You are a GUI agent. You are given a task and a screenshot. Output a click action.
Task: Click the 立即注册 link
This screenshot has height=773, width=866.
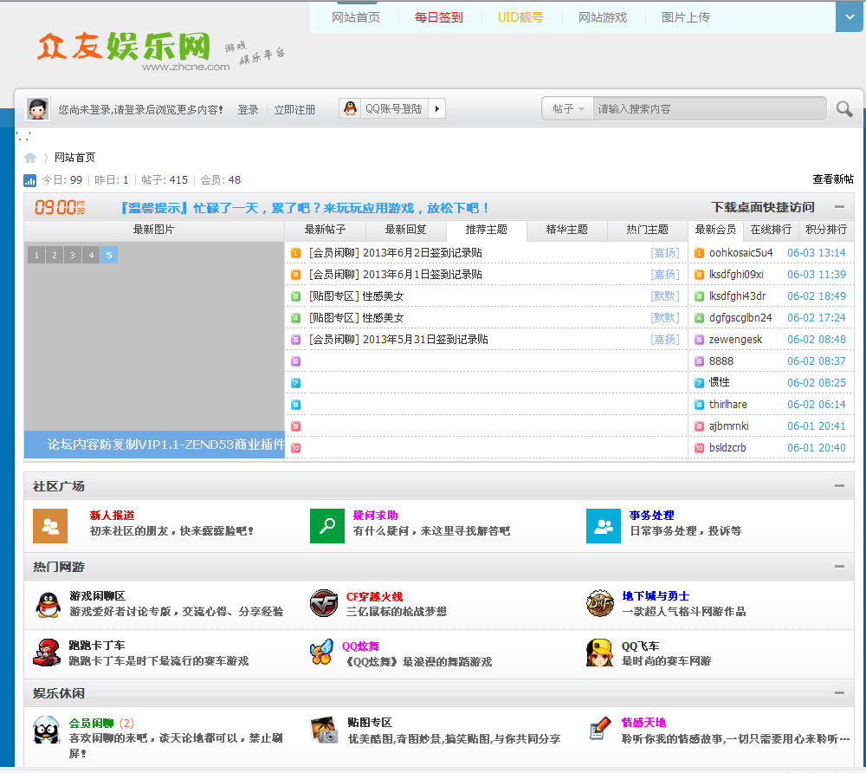294,110
